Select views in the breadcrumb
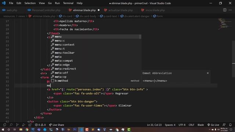 coord(21,16)
